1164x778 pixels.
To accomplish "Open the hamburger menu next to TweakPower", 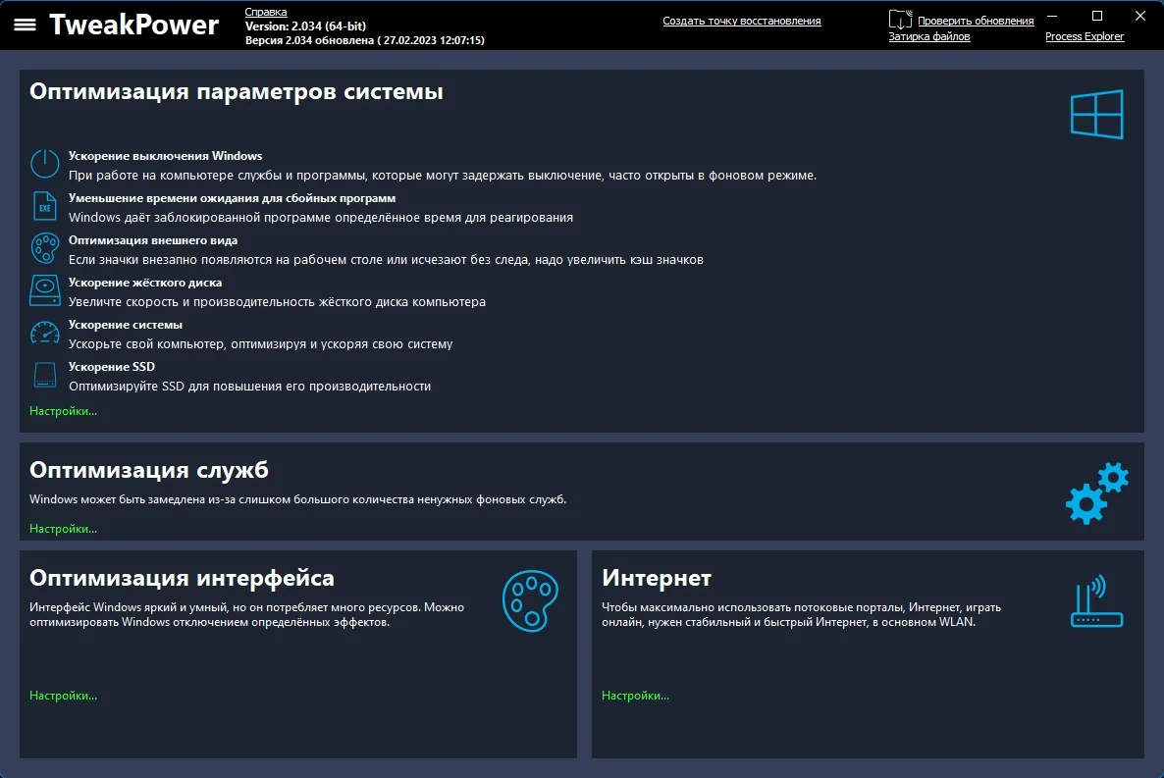I will (25, 25).
